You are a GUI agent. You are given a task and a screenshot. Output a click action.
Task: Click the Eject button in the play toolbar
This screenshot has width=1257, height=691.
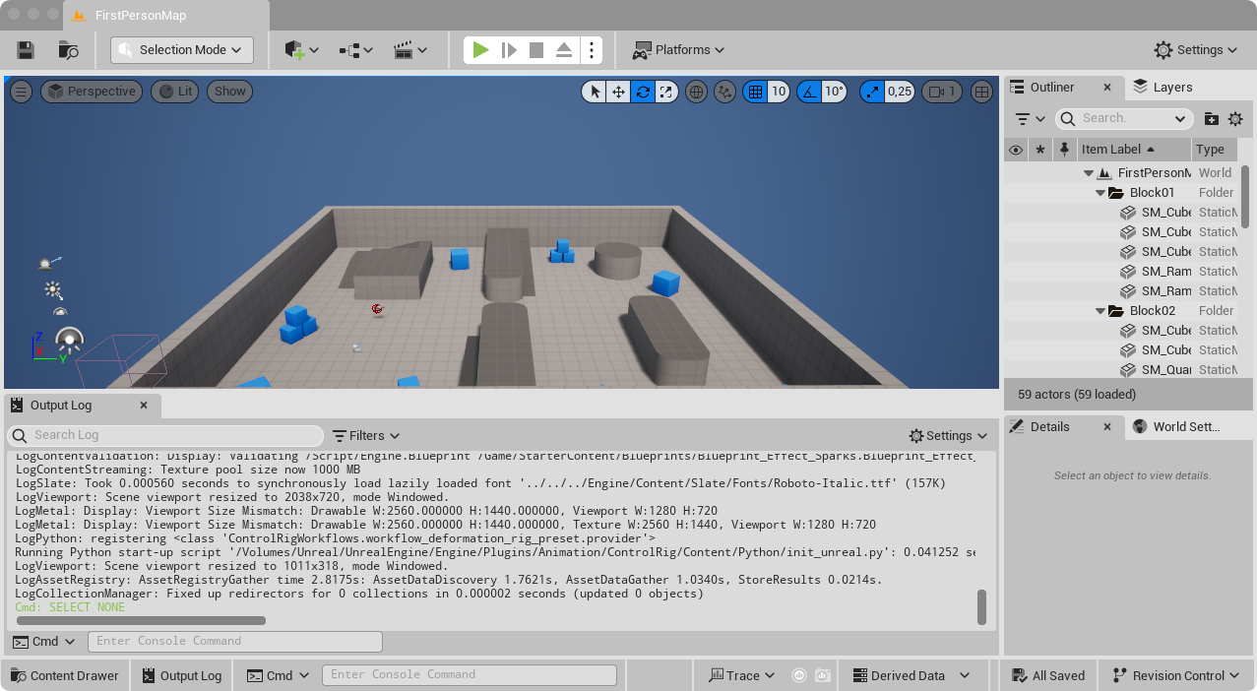pos(564,50)
